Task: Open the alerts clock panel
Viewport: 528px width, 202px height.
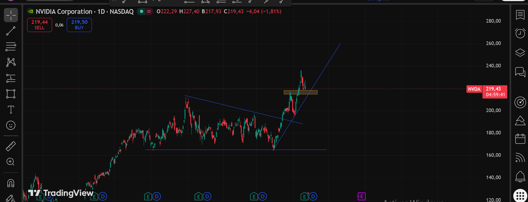Action: [x=520, y=33]
